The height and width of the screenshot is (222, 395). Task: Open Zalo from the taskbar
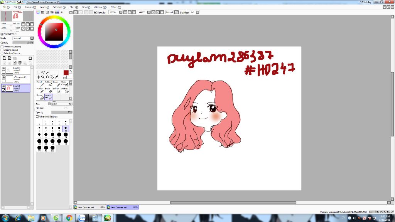click(x=82, y=218)
